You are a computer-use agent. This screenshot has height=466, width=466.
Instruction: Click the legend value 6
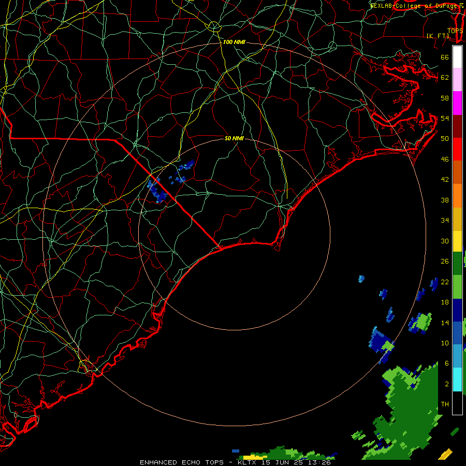pos(446,363)
